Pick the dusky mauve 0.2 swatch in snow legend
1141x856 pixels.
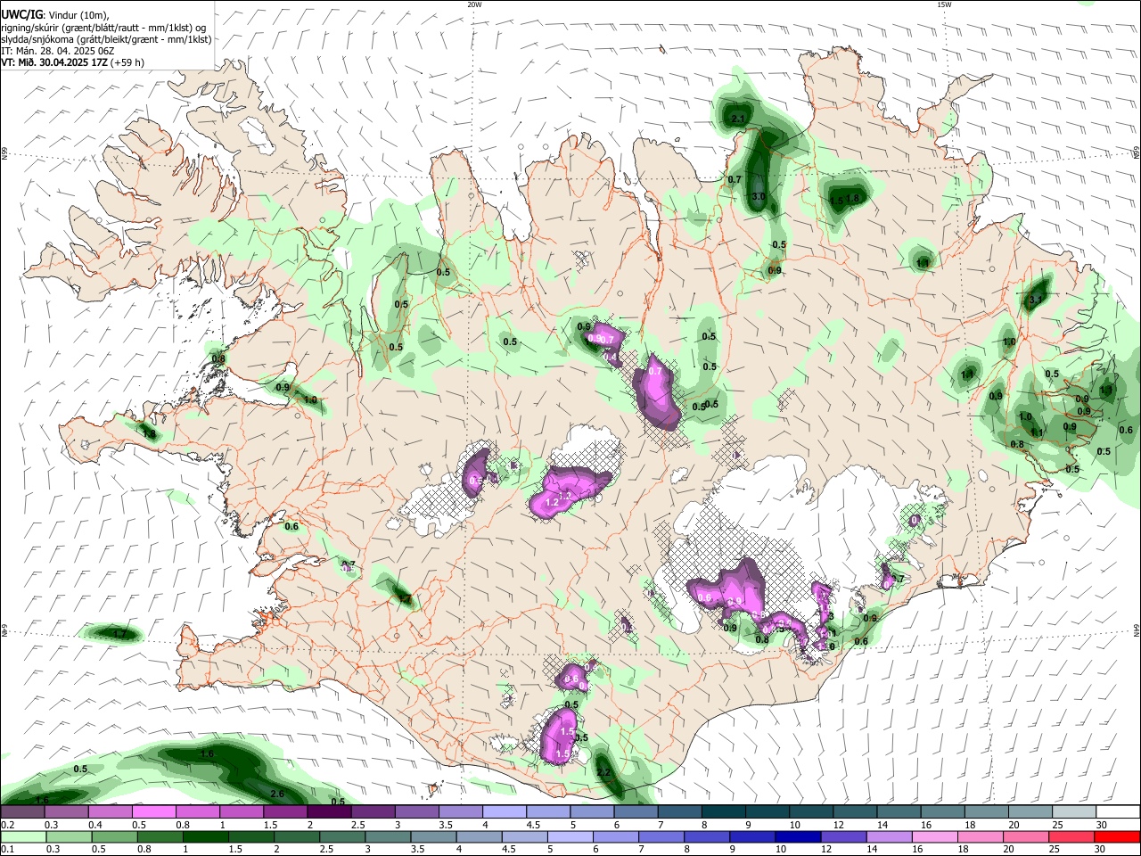22,812
